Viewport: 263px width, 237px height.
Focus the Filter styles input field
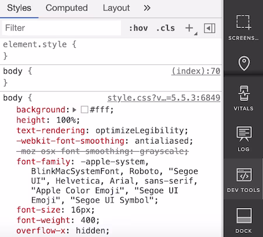[61, 28]
